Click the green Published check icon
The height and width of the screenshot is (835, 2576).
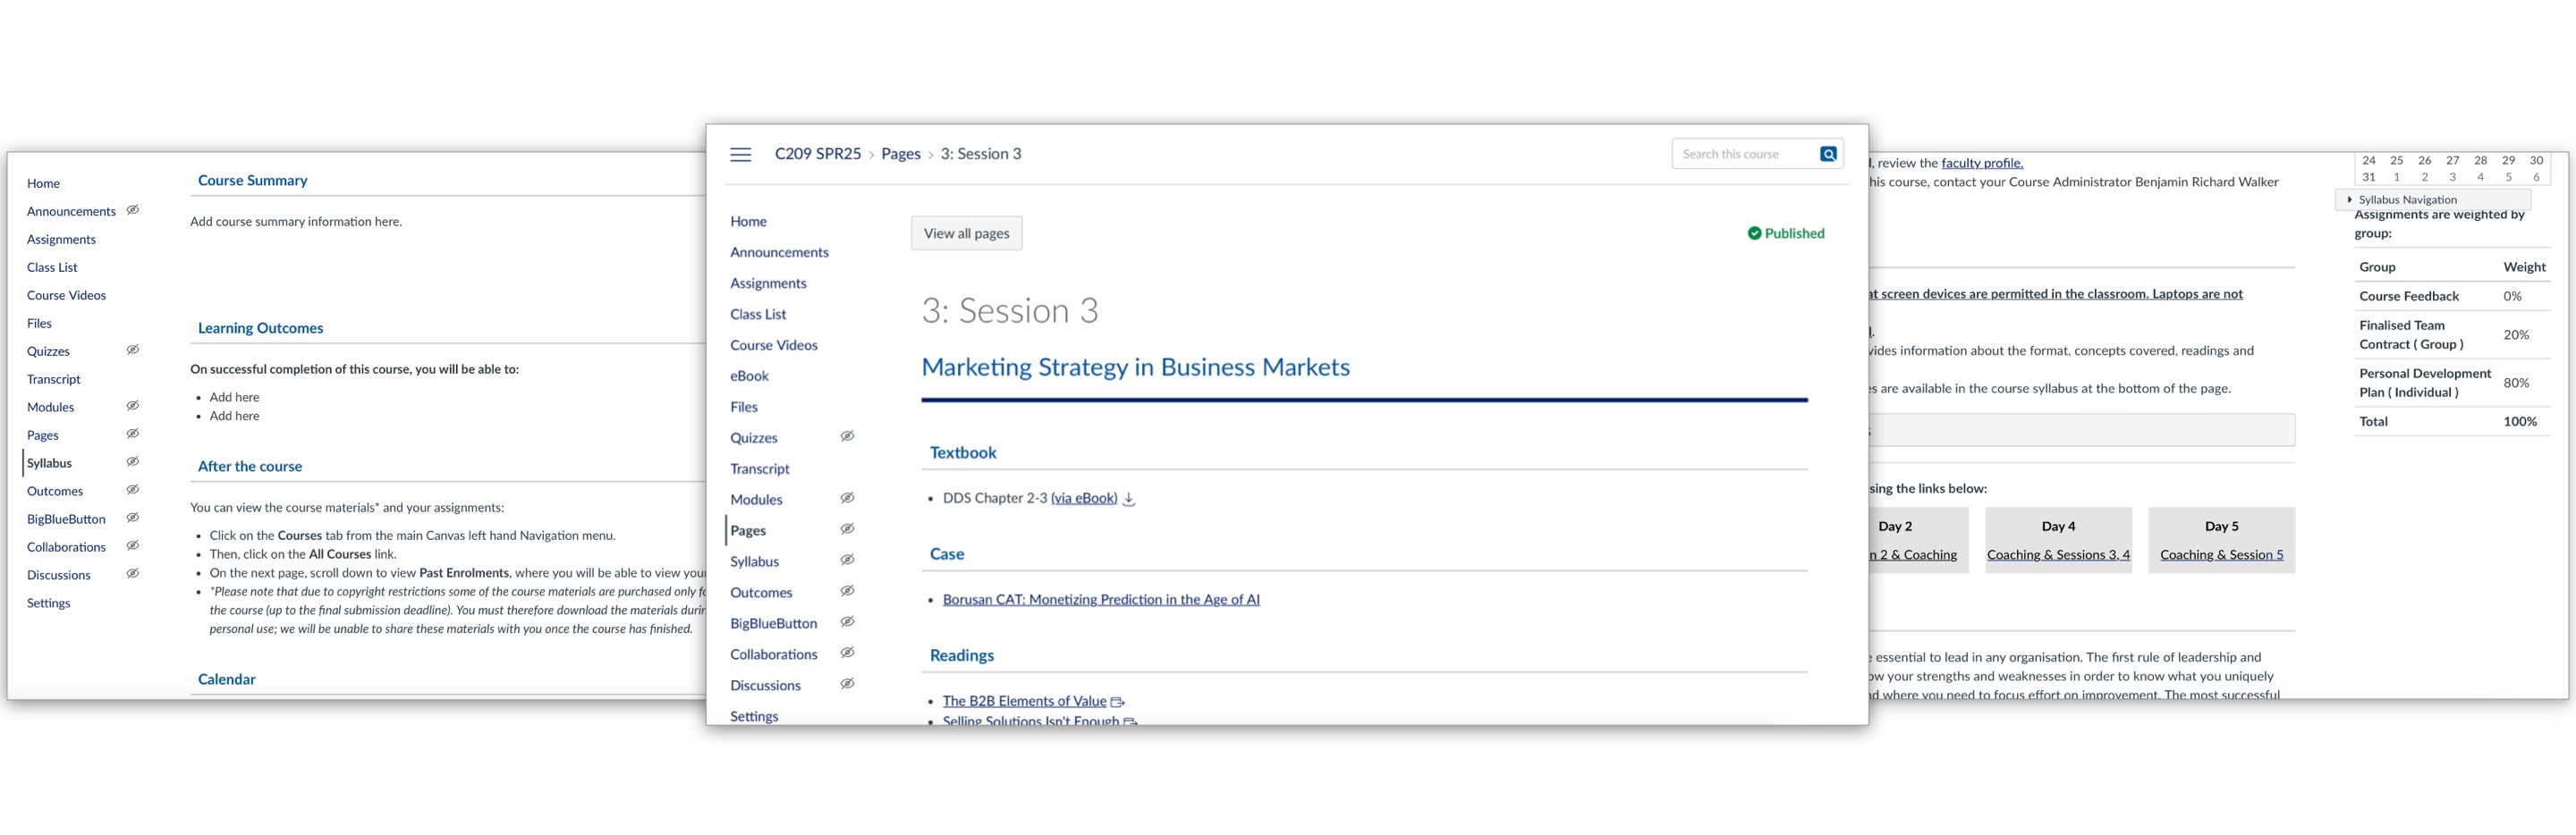tap(1754, 233)
